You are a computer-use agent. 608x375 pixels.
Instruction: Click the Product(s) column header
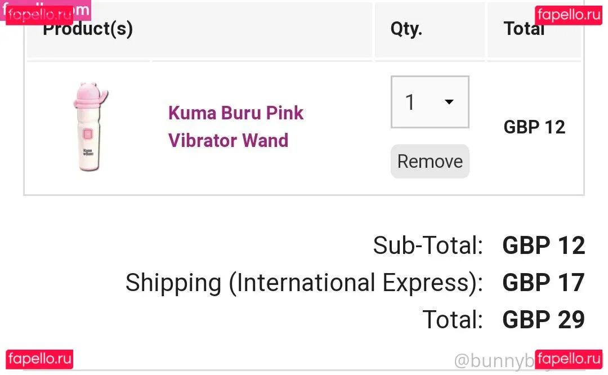click(x=88, y=29)
